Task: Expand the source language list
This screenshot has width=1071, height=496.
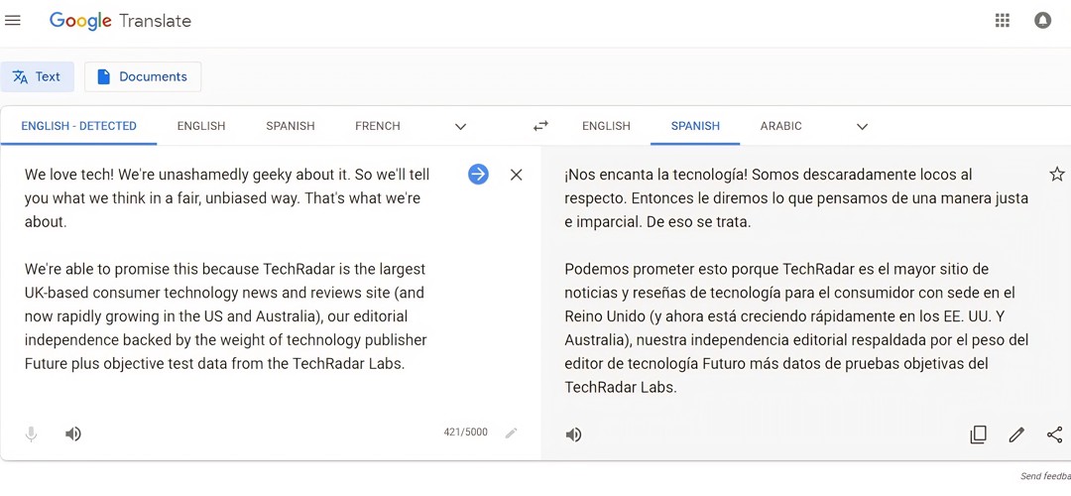Action: 460,127
